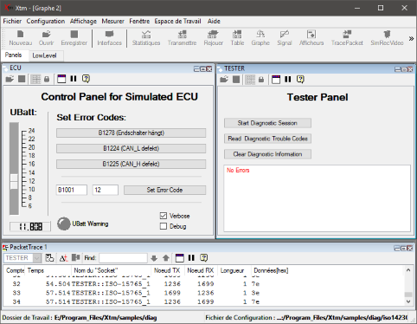
Task: Click the window icon in ECU panel toolbar
Action: (x=61, y=79)
